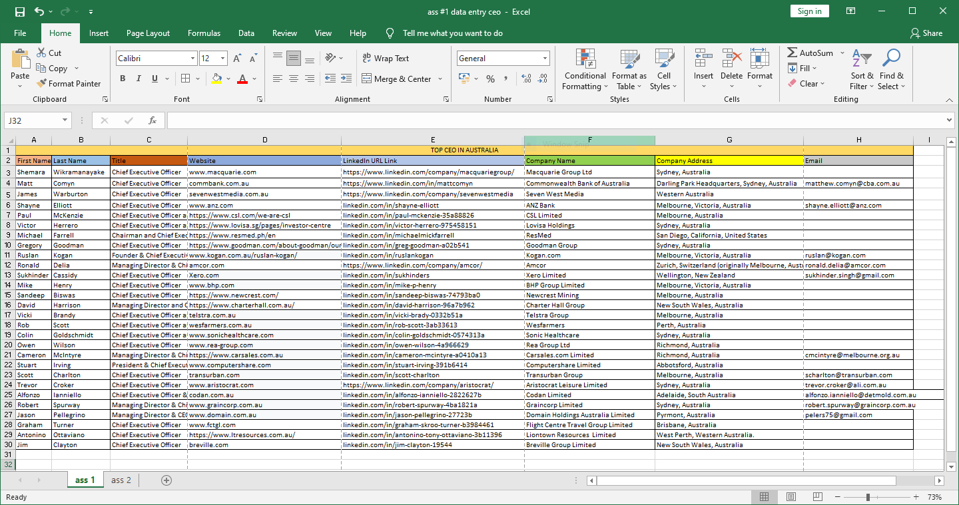Viewport: 959px width, 505px height.
Task: Click the Borders icon
Action: click(x=186, y=79)
